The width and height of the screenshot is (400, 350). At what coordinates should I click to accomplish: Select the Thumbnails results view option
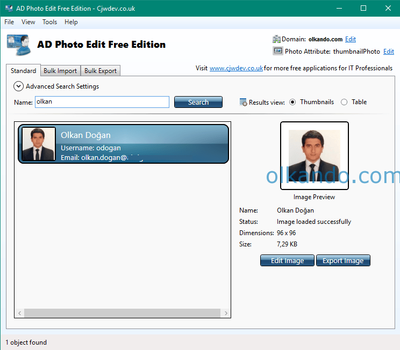tap(292, 102)
